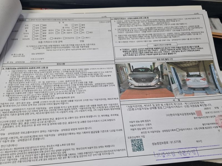Check the 중고자동차성능·상태를 점검 box
Viewport: 222px width, 166px height.
130,109
